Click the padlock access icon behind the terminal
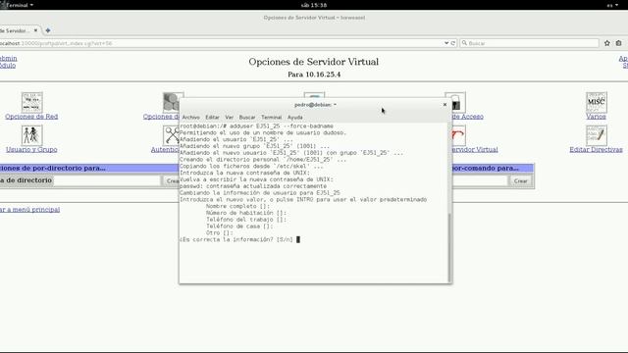The image size is (628, 353). 458,102
